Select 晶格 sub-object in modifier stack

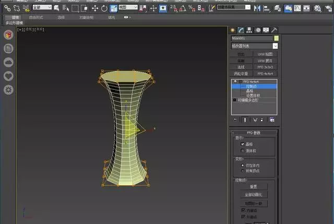pos(249,91)
